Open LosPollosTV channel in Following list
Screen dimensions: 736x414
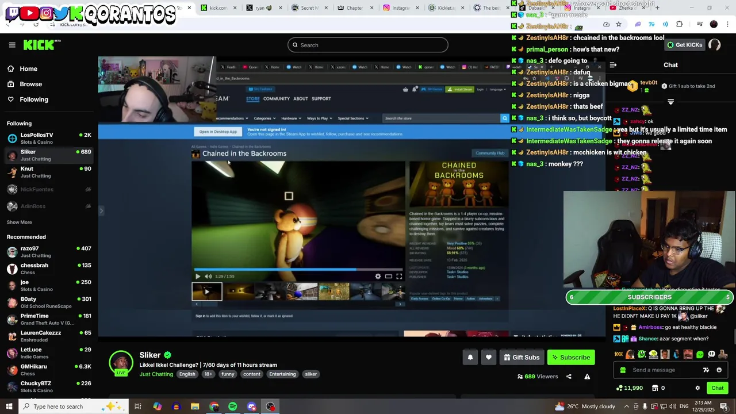pos(48,138)
